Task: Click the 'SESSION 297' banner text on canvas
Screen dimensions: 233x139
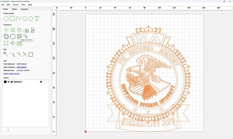Action: pos(148,123)
